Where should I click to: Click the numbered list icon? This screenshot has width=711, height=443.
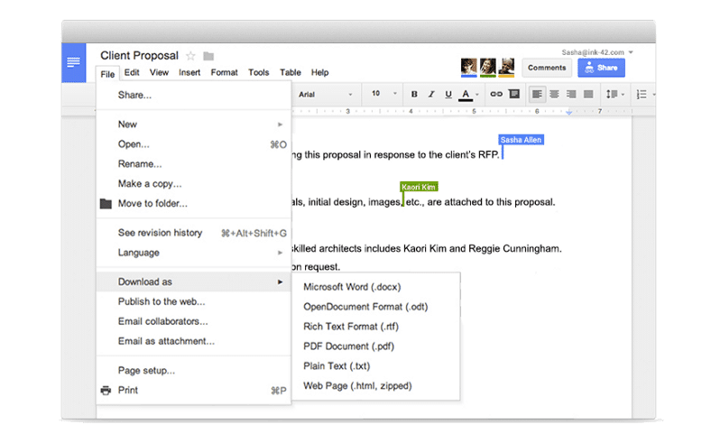click(x=642, y=95)
